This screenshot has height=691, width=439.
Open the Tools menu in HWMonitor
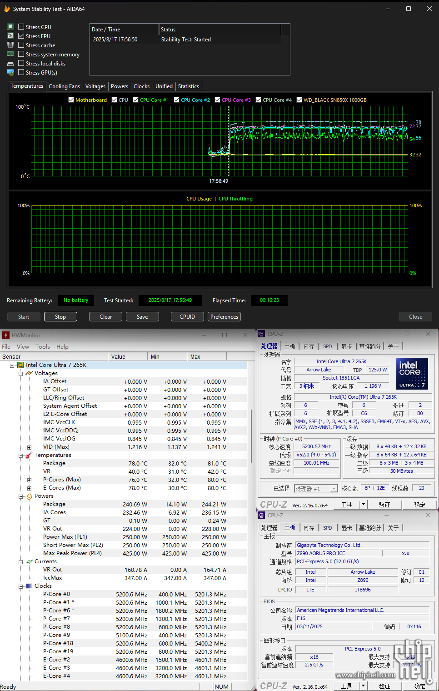(43, 346)
